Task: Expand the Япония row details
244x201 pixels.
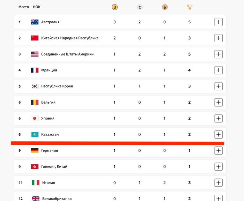Action: (x=218, y=118)
